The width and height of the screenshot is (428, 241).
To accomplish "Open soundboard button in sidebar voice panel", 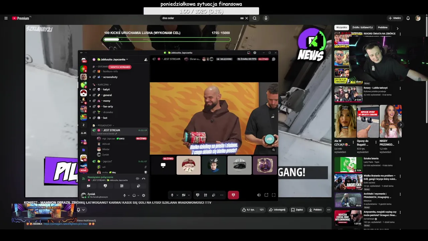I will [x=138, y=186].
